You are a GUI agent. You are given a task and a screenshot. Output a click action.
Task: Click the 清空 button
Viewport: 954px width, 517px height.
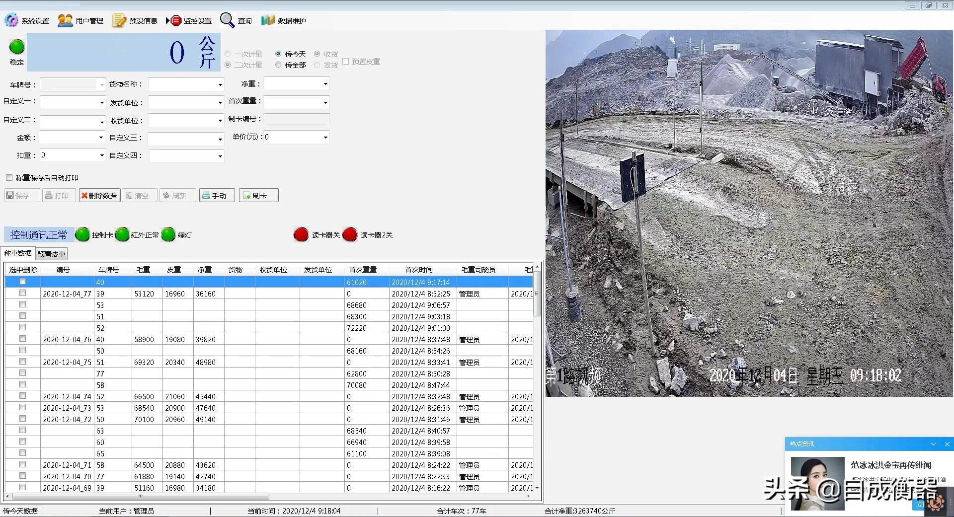point(140,195)
